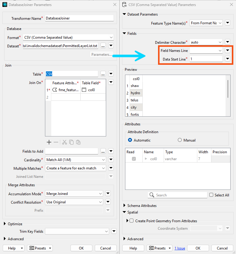Open Accumulation Mode options arrow menu

tap(108, 193)
